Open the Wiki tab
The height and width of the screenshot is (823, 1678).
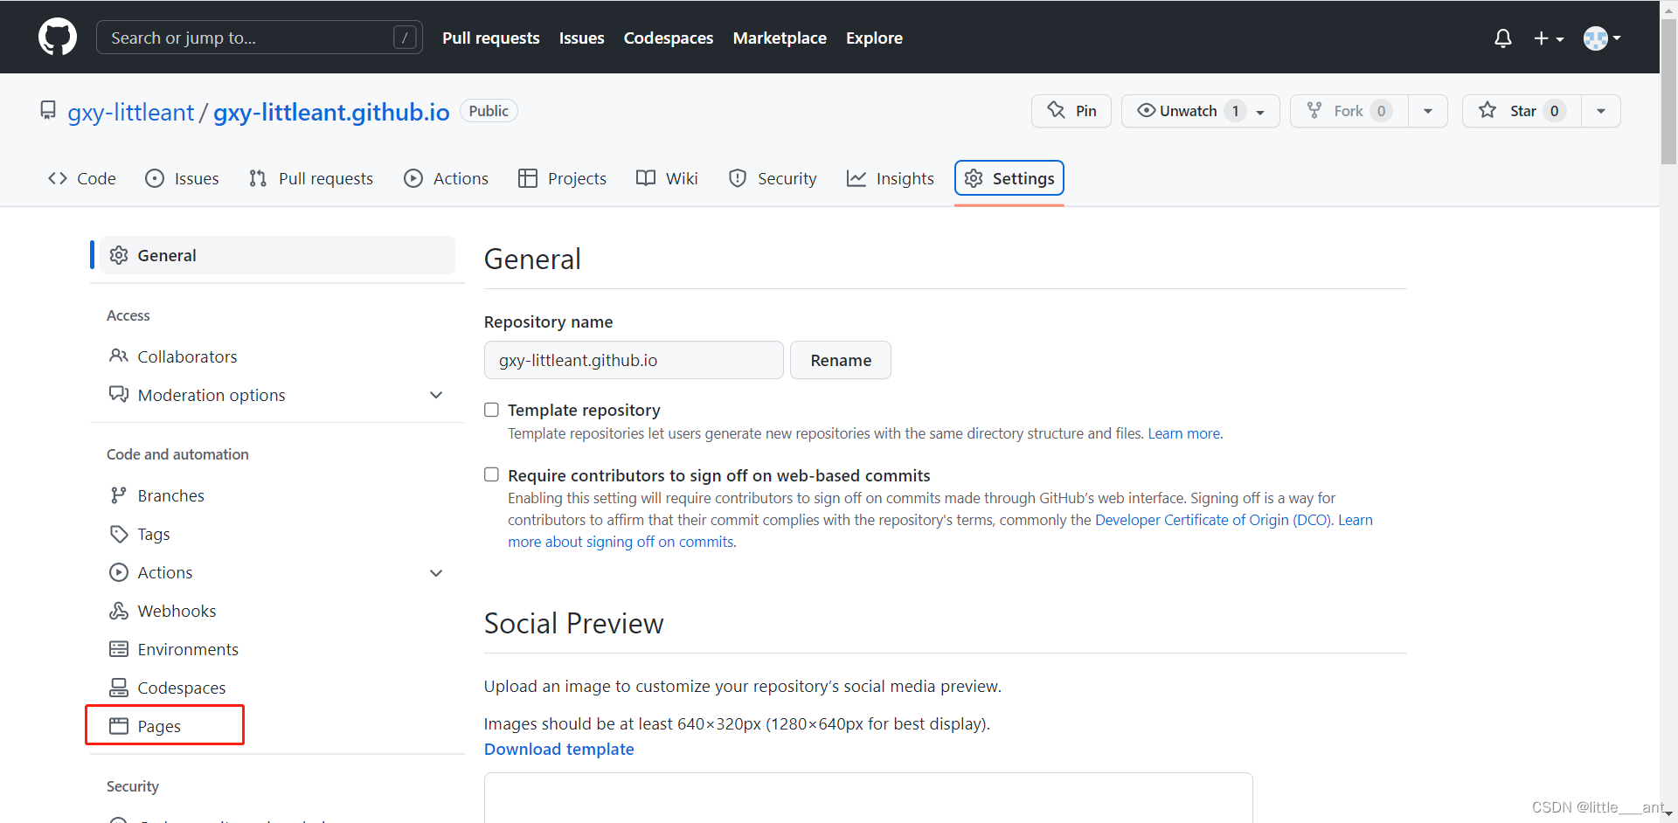(667, 178)
